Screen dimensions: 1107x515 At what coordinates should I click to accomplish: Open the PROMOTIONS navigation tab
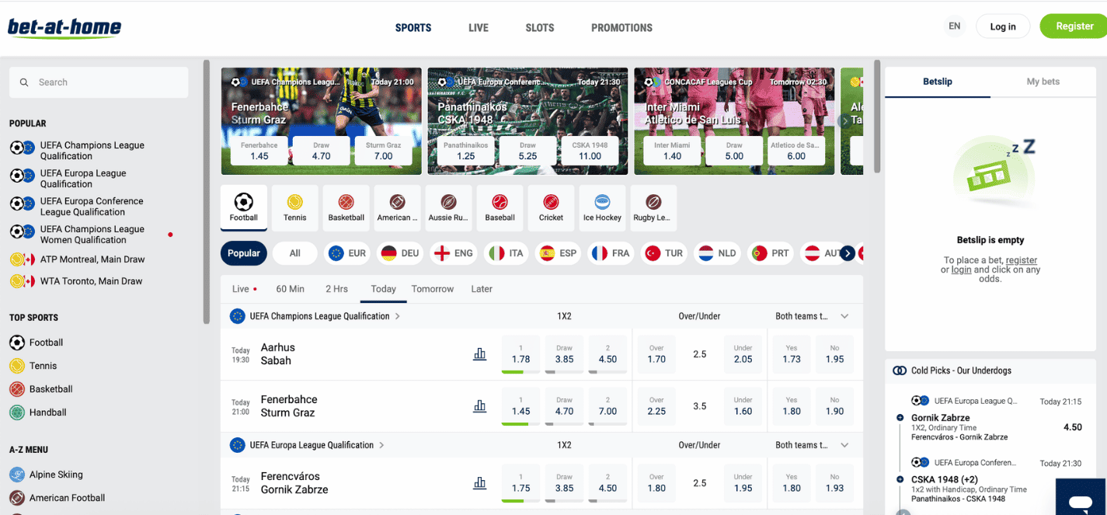[622, 27]
